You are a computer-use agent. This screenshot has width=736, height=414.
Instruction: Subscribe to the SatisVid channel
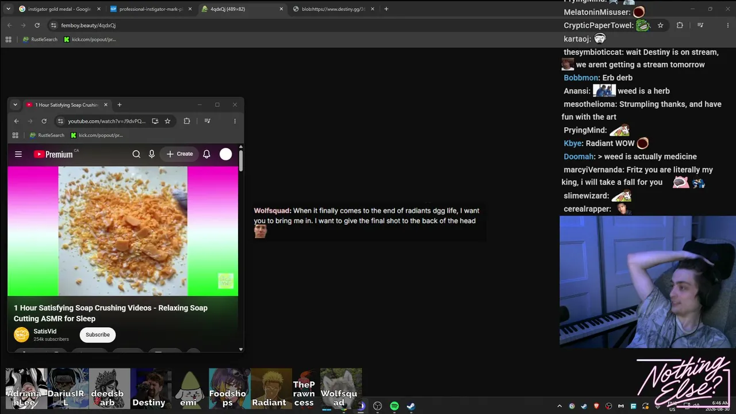(x=98, y=335)
